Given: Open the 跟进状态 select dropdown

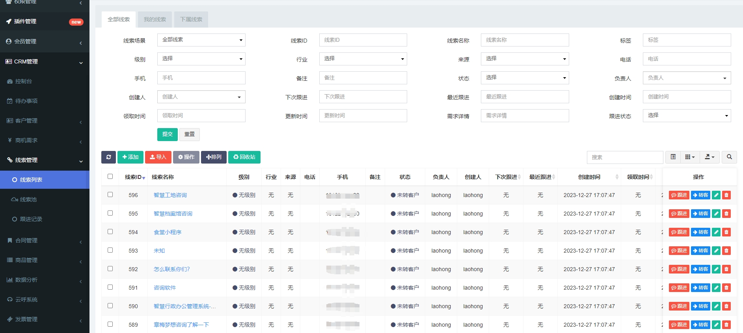Looking at the screenshot, I should [687, 115].
